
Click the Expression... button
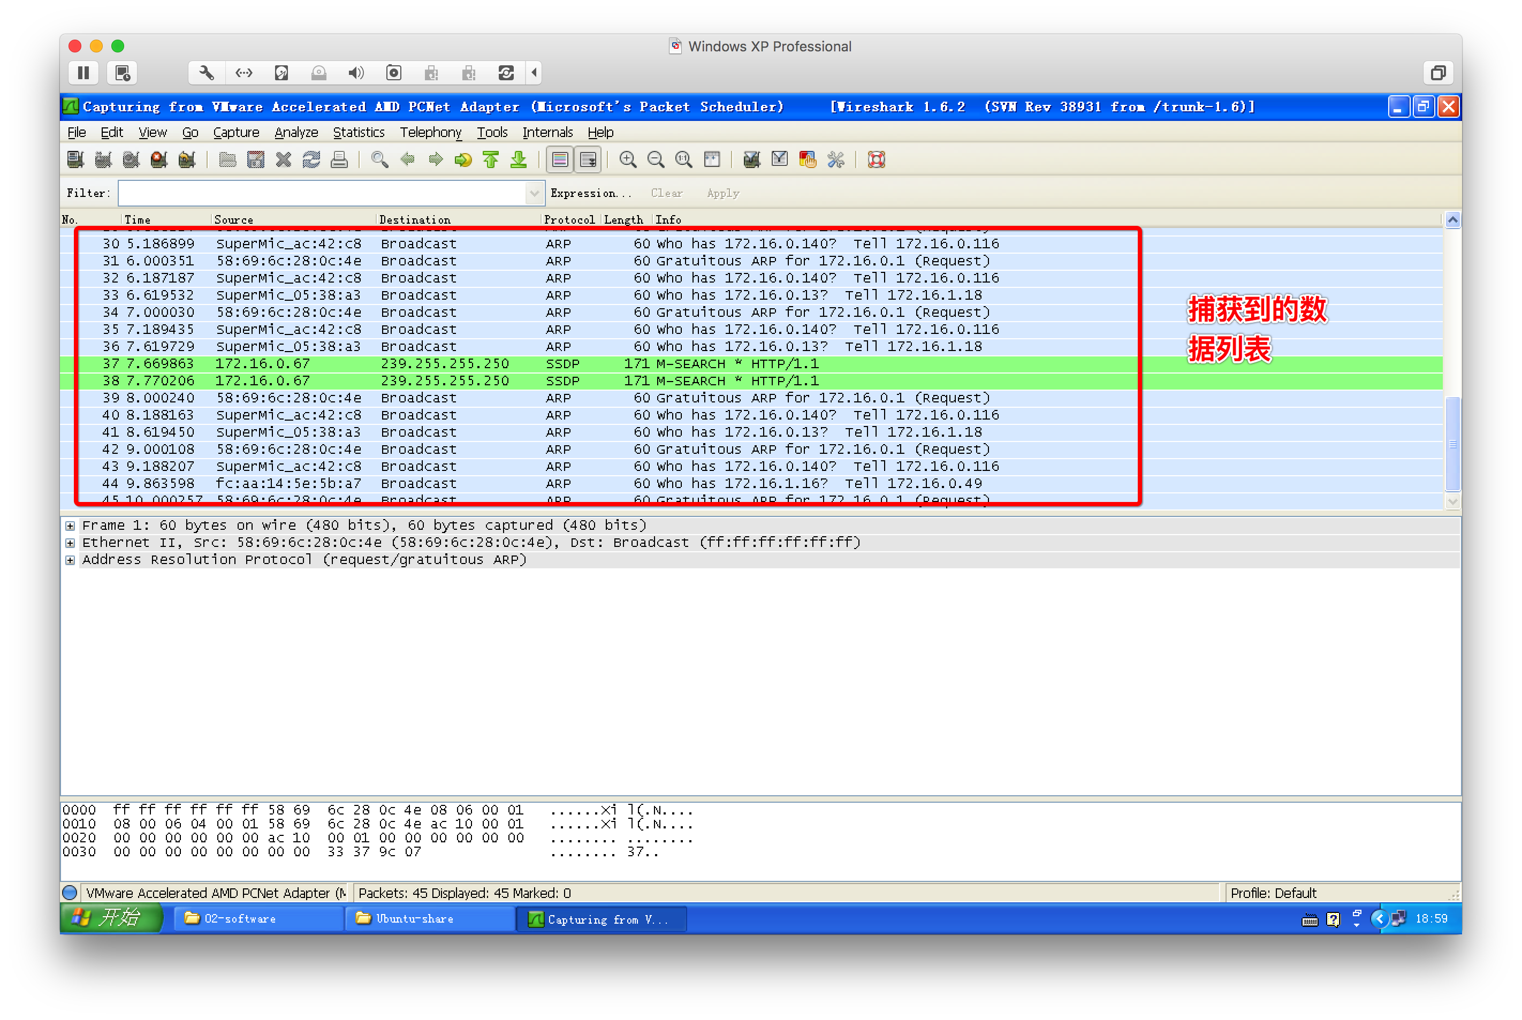tap(590, 193)
